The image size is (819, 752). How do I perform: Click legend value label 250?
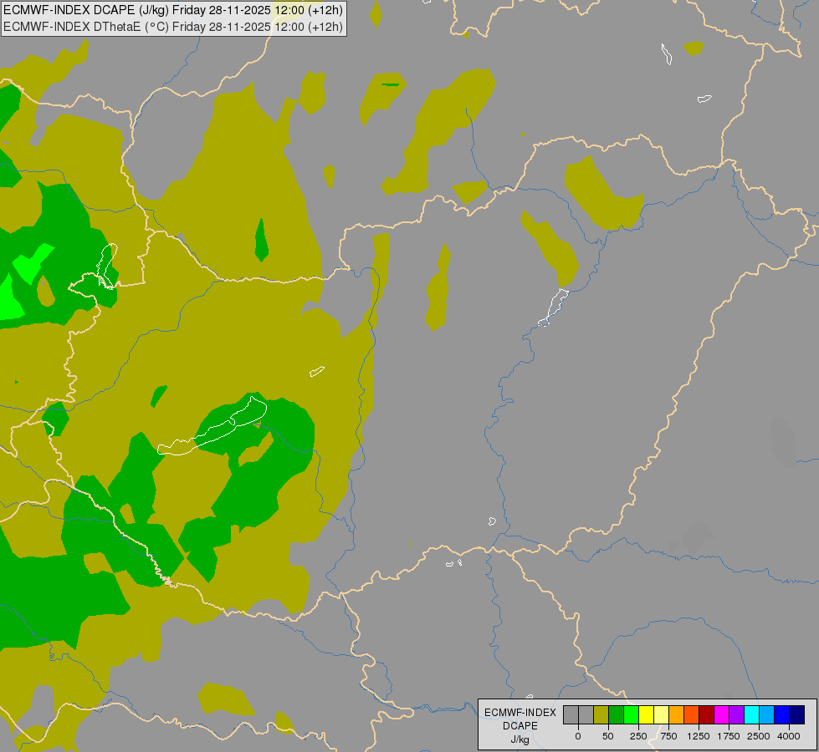coord(638,736)
